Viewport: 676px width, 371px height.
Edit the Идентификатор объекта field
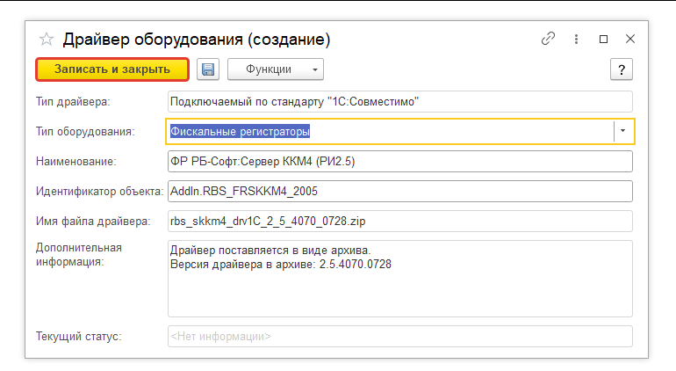click(x=400, y=191)
